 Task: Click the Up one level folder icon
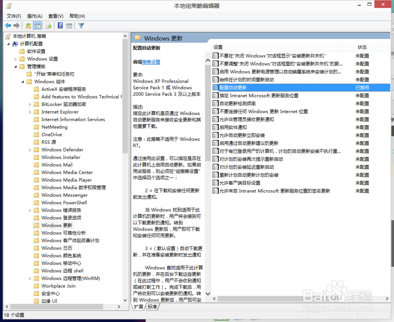click(28, 25)
